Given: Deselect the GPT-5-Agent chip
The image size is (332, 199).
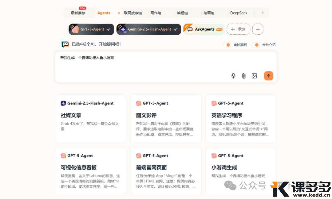Looking at the screenshot, I should (91, 29).
